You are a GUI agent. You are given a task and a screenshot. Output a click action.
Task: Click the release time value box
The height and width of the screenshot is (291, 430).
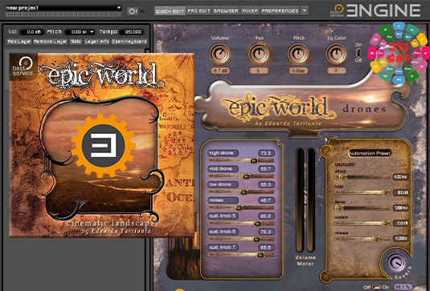[400, 238]
